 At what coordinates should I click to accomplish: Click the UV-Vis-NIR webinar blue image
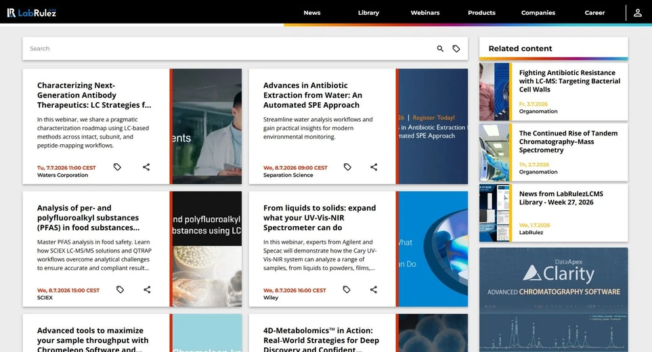433,249
